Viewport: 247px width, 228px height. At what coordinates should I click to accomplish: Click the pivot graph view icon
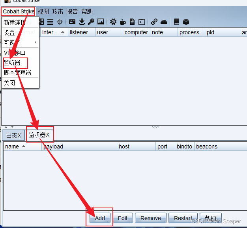tap(41, 22)
